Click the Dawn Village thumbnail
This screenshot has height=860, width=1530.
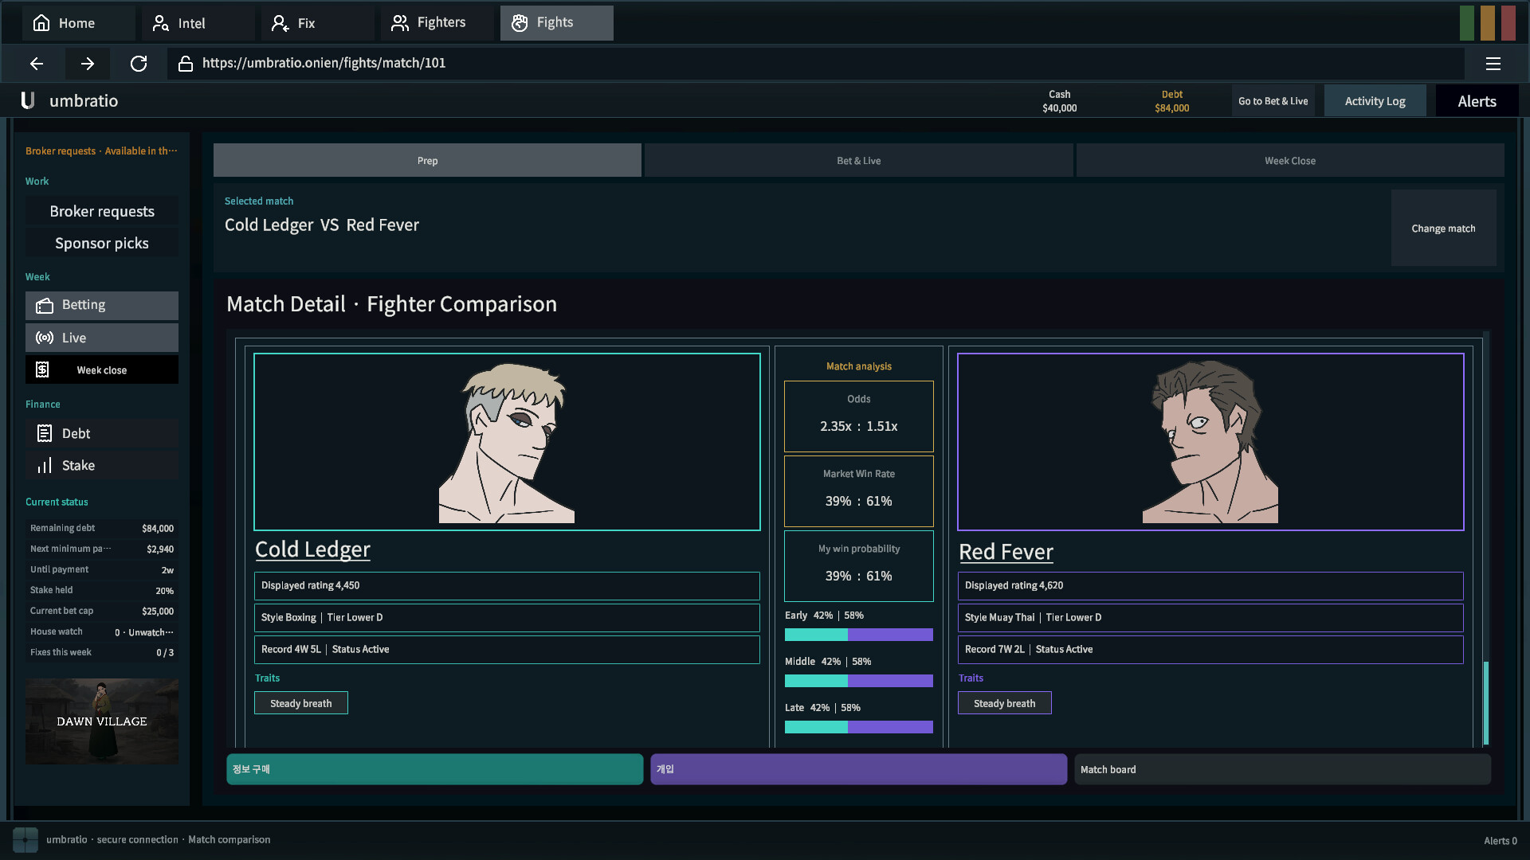pyautogui.click(x=102, y=721)
